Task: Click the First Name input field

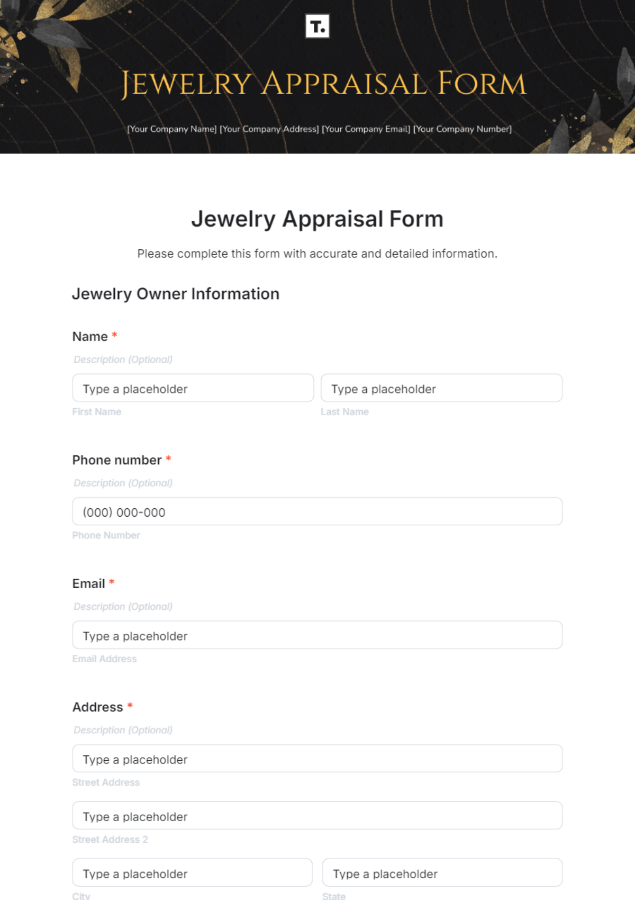Action: pyautogui.click(x=192, y=388)
